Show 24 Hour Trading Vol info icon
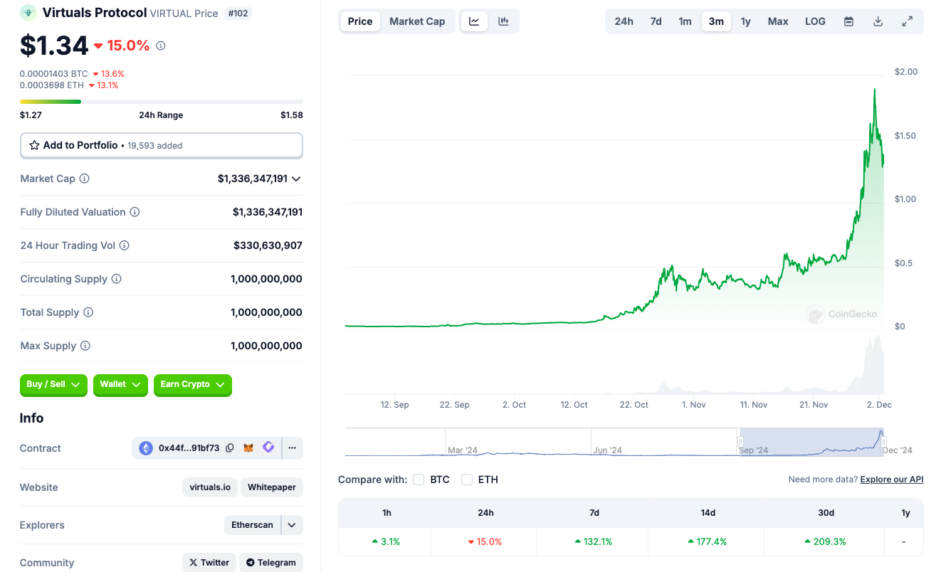 [x=124, y=245]
